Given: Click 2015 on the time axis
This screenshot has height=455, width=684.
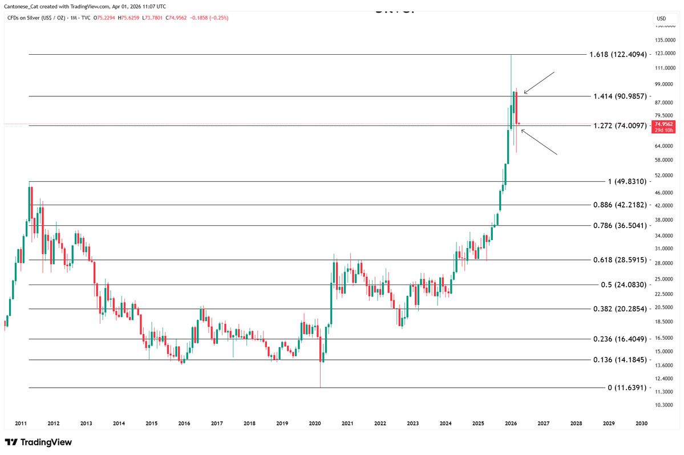Looking at the screenshot, I should coord(152,423).
